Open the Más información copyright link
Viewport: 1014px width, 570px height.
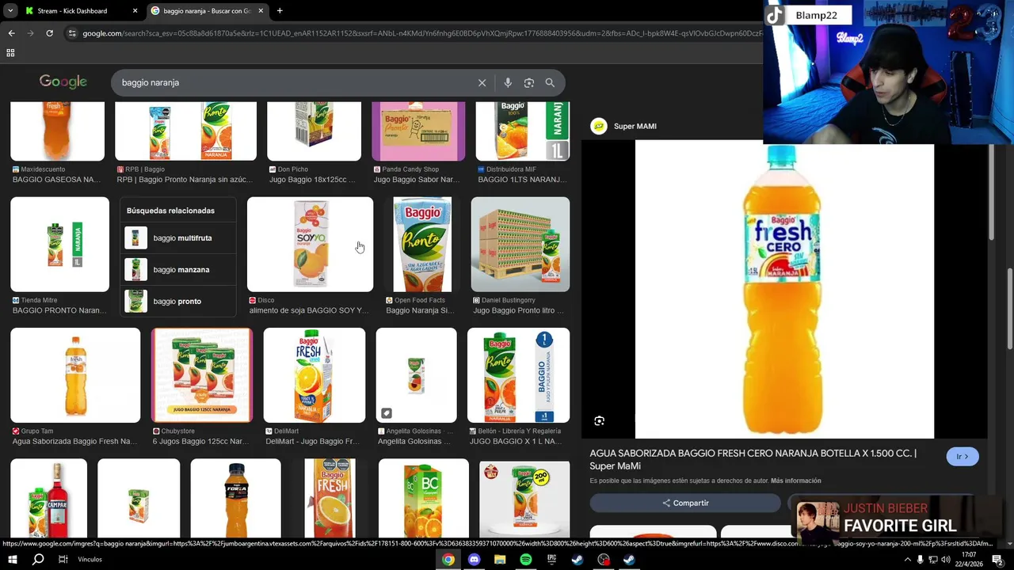[x=795, y=481]
